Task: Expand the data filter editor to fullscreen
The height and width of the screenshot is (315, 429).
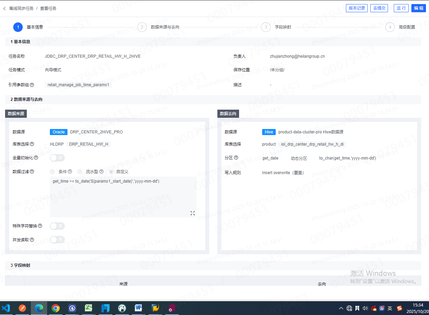Action: [193, 213]
